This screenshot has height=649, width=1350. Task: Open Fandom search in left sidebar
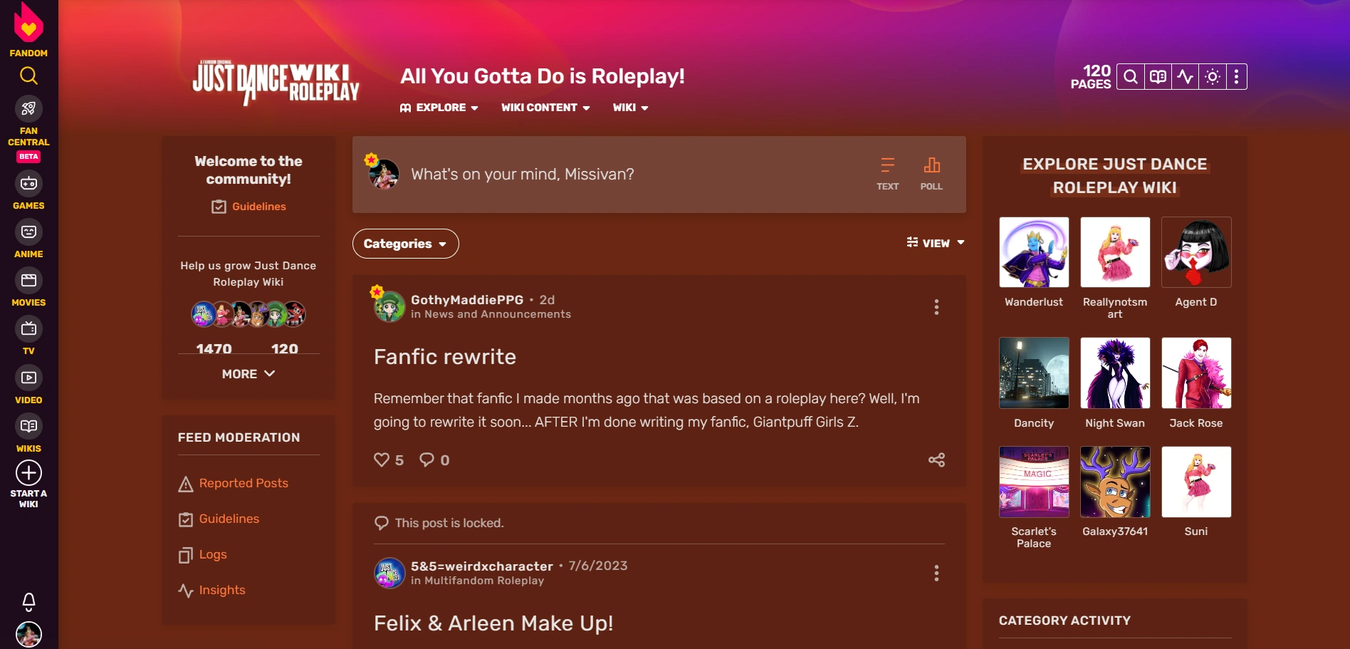tap(28, 76)
